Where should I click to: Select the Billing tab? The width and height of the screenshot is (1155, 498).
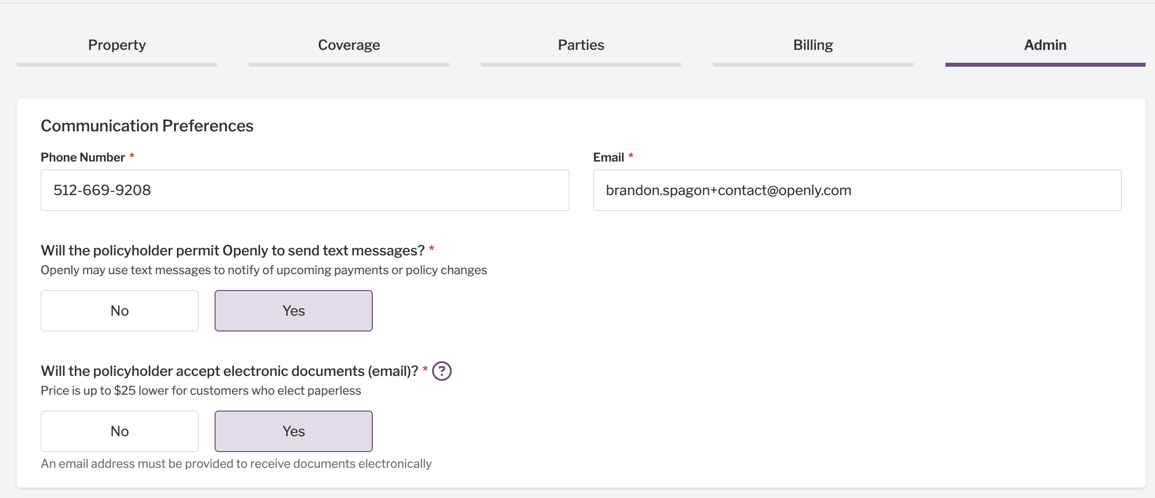[813, 45]
